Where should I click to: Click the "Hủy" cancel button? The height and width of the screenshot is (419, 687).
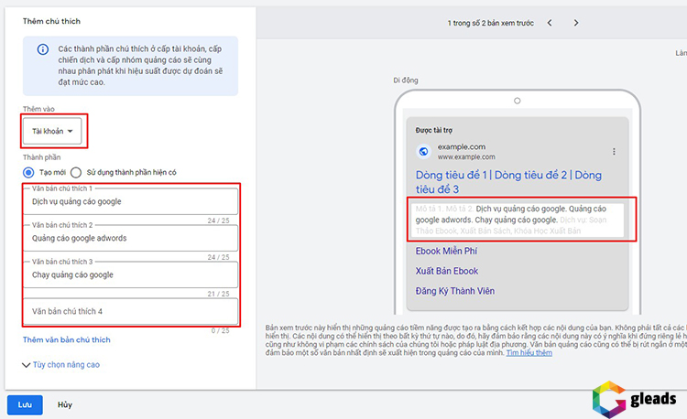coord(65,403)
